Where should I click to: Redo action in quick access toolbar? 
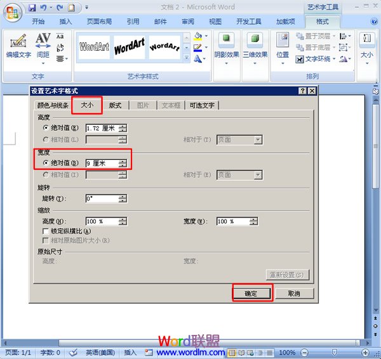coord(60,8)
